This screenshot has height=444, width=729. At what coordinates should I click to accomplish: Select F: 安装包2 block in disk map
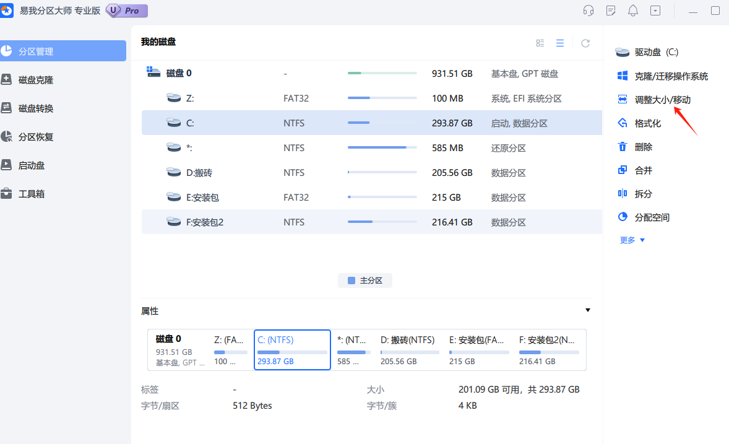[549, 350]
